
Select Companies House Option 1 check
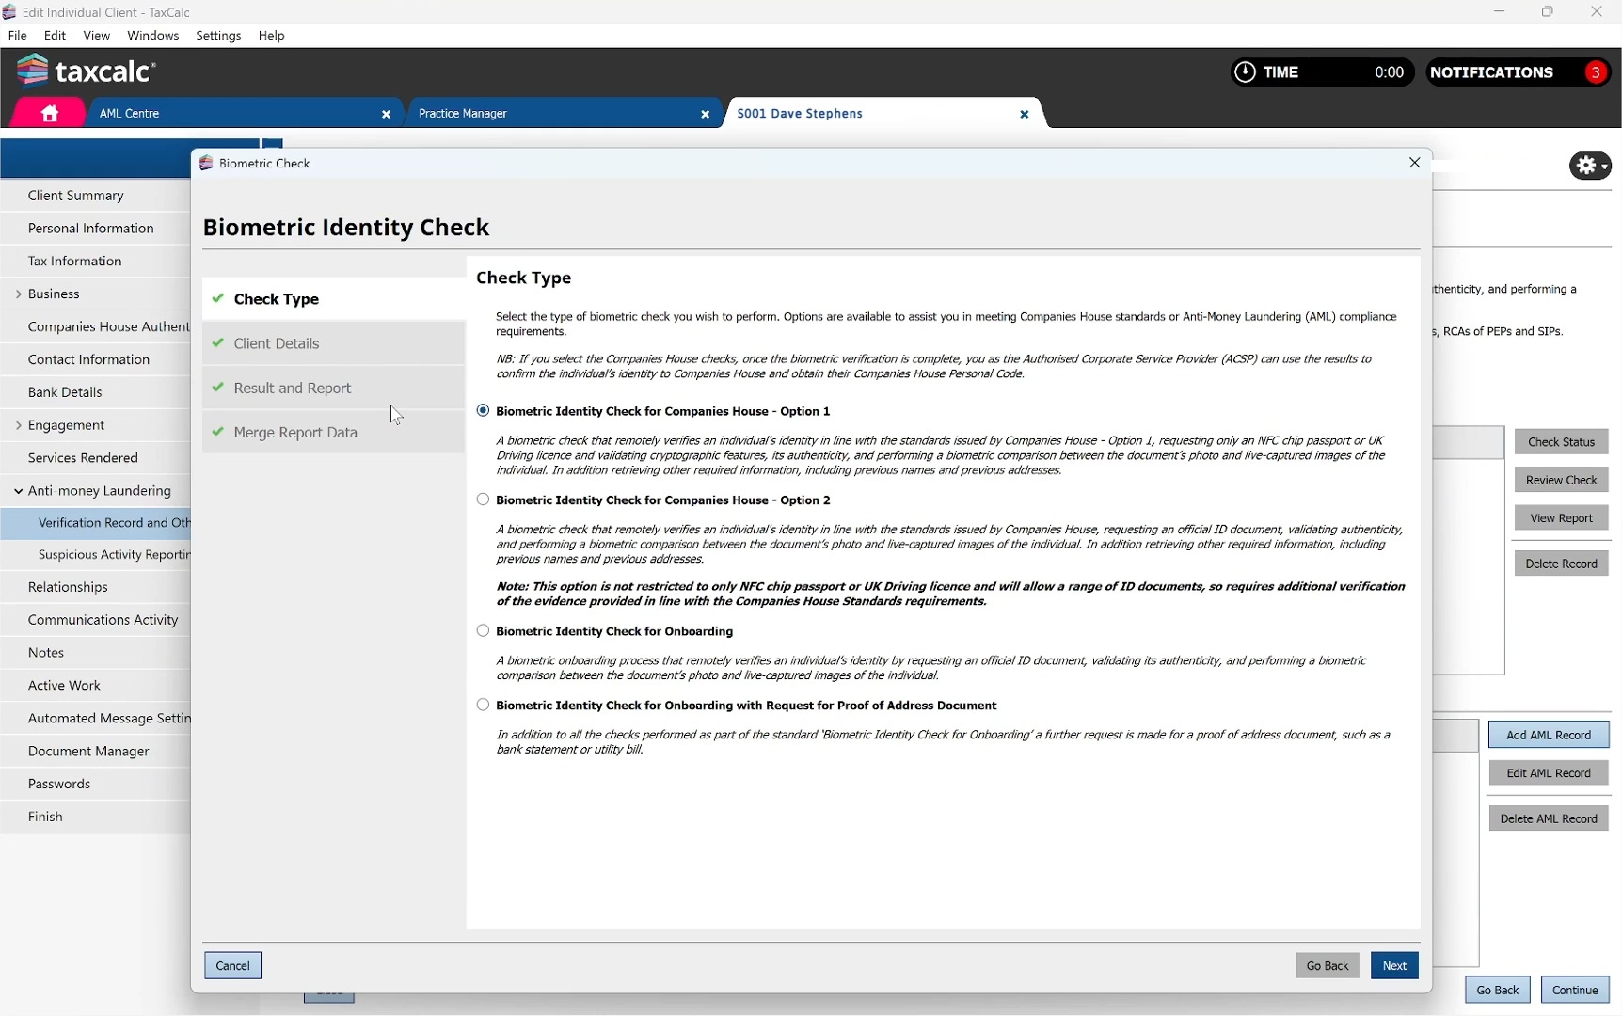tap(484, 411)
